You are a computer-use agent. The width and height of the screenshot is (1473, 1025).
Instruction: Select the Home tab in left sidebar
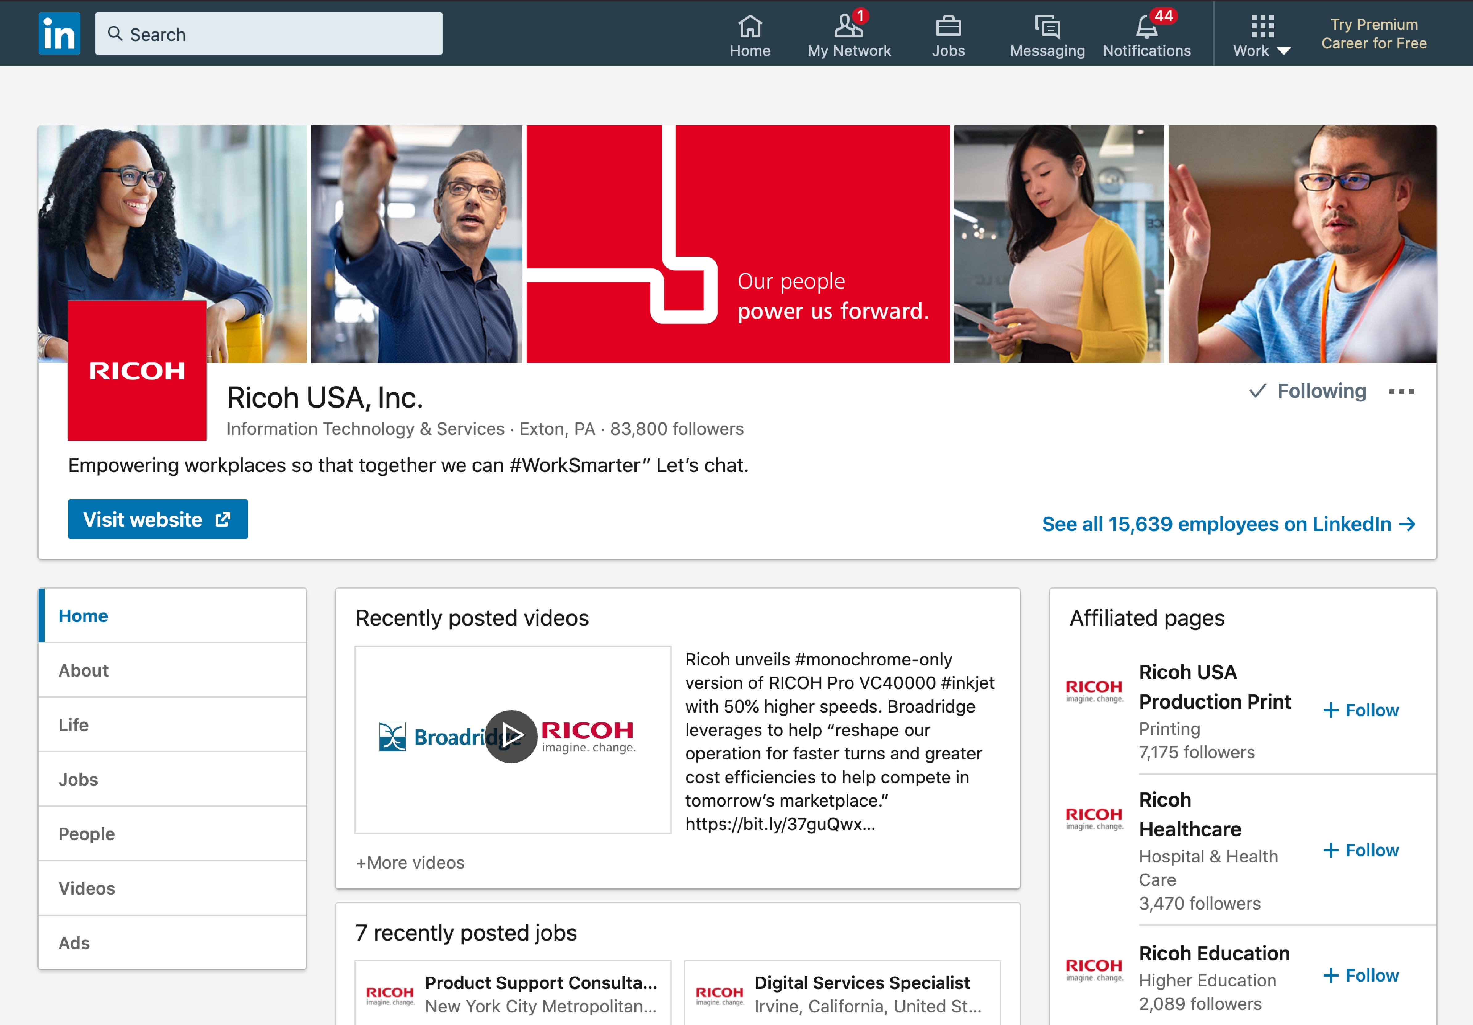(172, 615)
